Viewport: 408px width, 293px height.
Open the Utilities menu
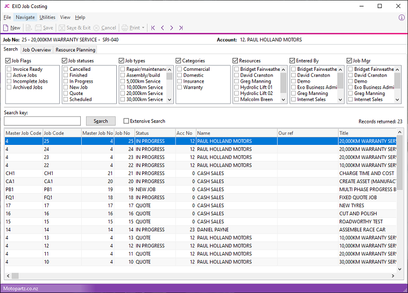click(47, 18)
